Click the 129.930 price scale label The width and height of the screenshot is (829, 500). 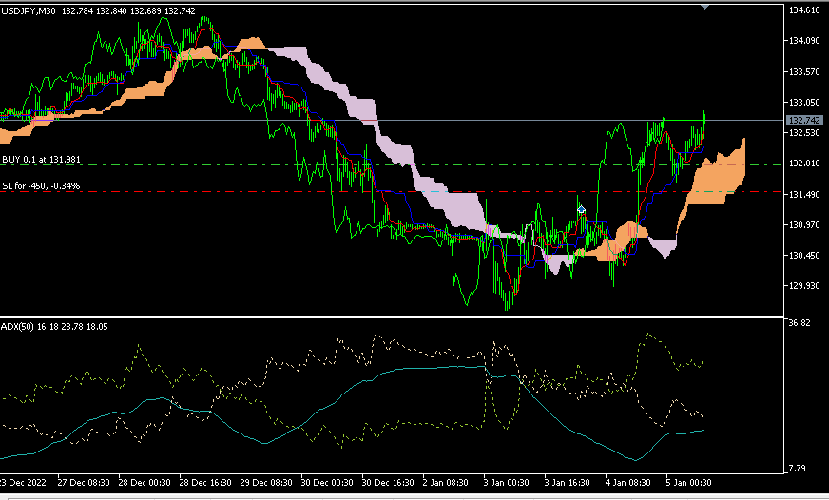804,285
